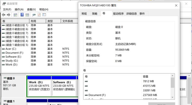Click the 磁盘管理 window title icon
Screen dimensions: 192x105
pos(4,4)
